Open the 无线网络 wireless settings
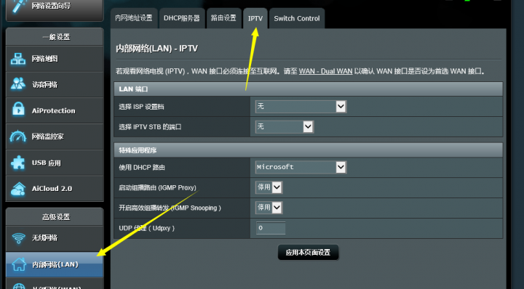The width and height of the screenshot is (524, 289). (x=55, y=238)
